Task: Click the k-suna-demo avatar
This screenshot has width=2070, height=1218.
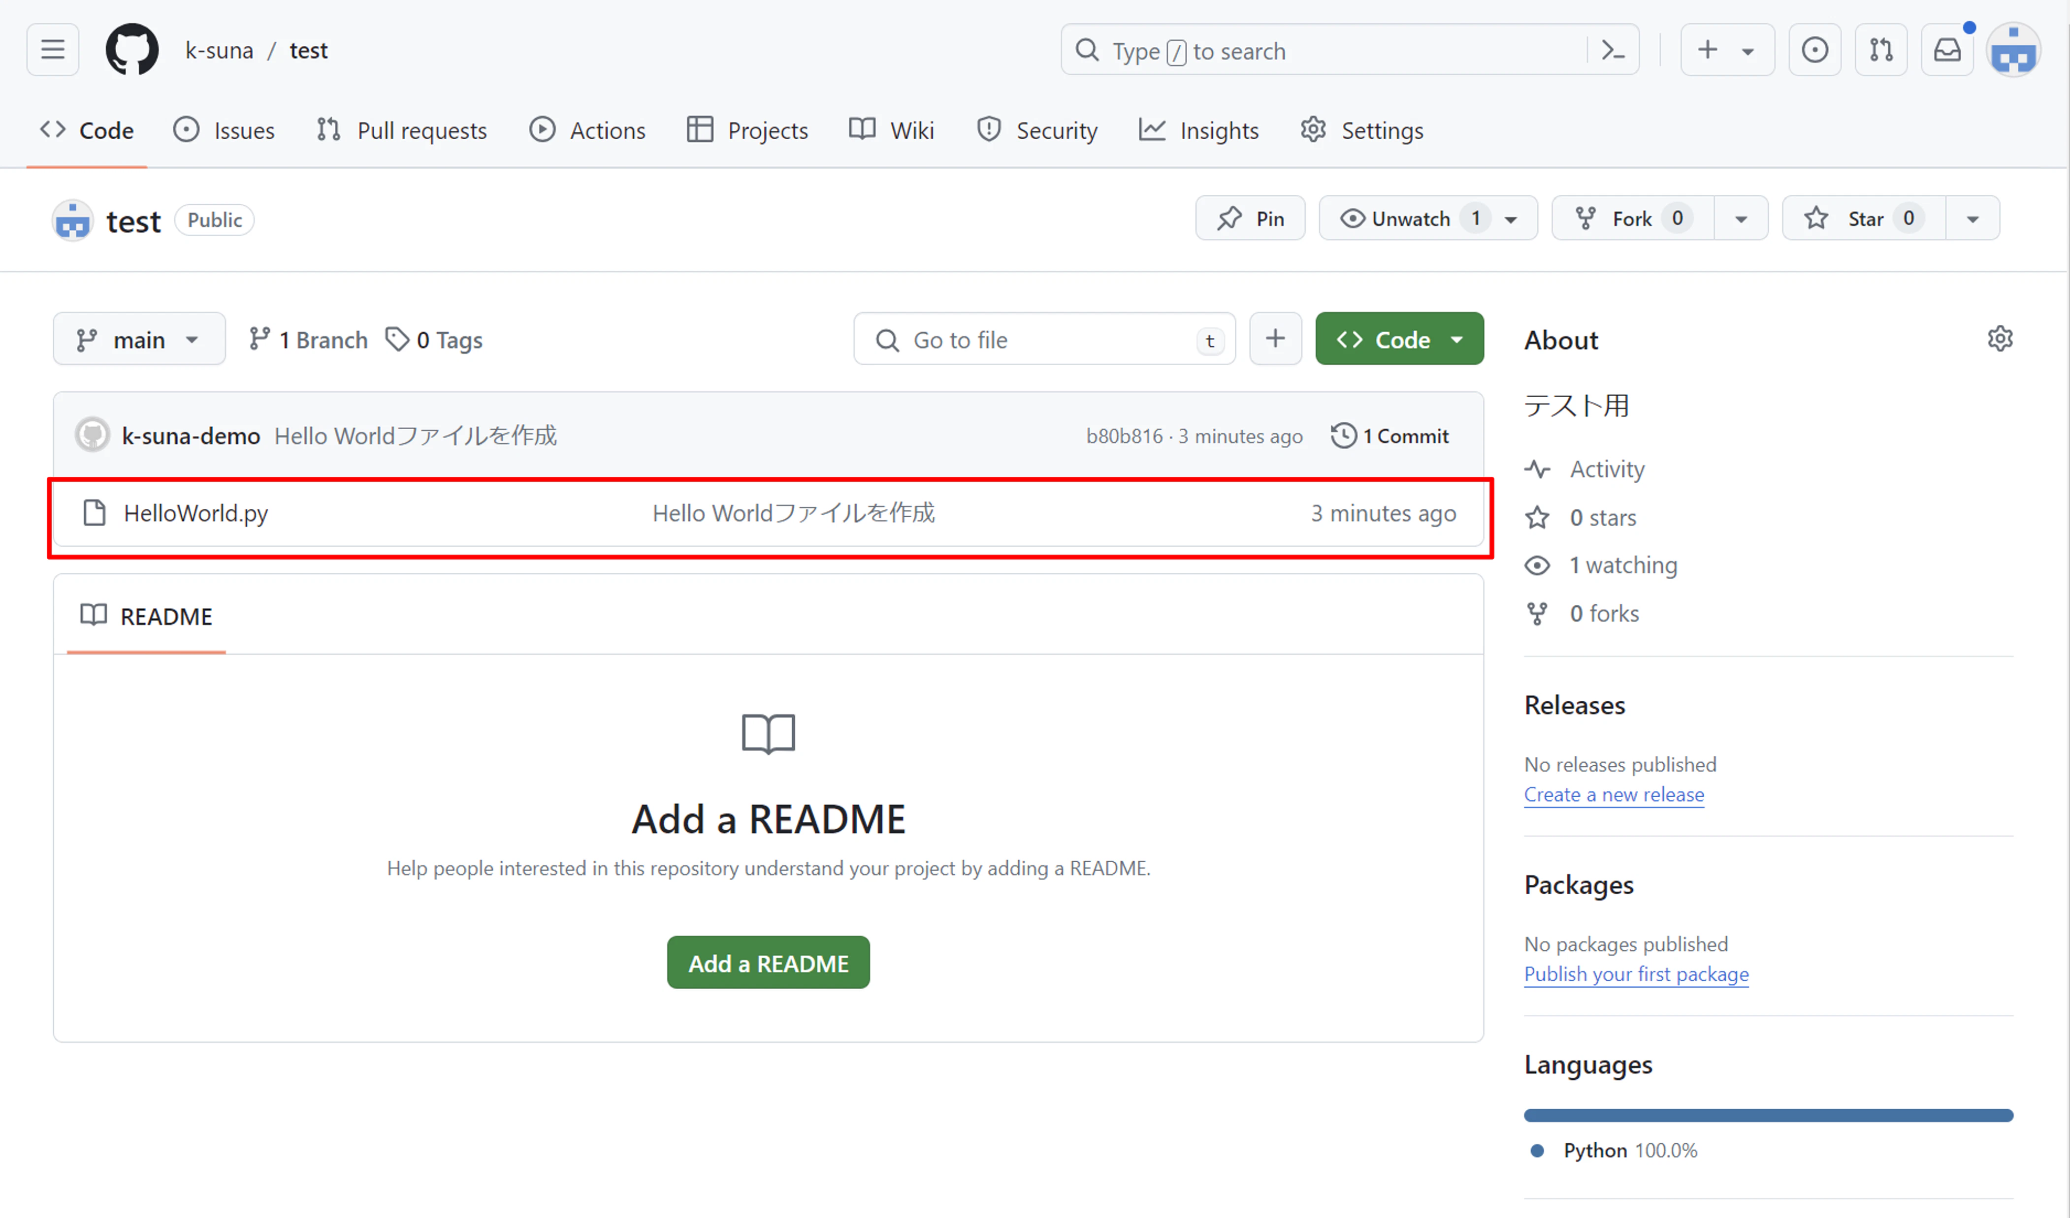Action: pyautogui.click(x=92, y=435)
